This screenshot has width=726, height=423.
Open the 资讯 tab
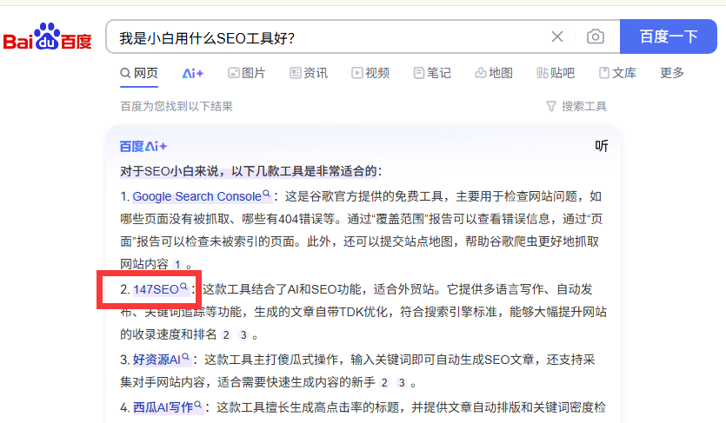[x=309, y=73]
